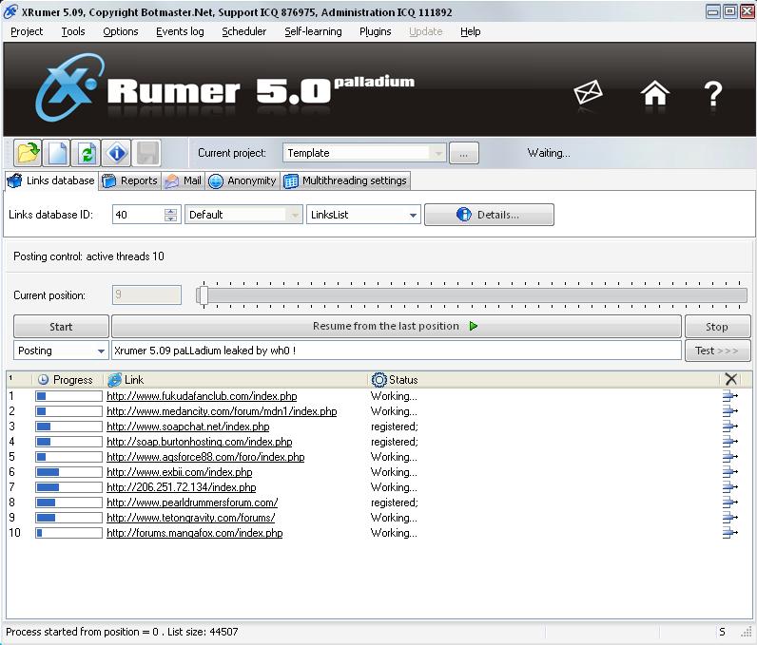Click the envelope mail icon in banner

pyautogui.click(x=588, y=92)
